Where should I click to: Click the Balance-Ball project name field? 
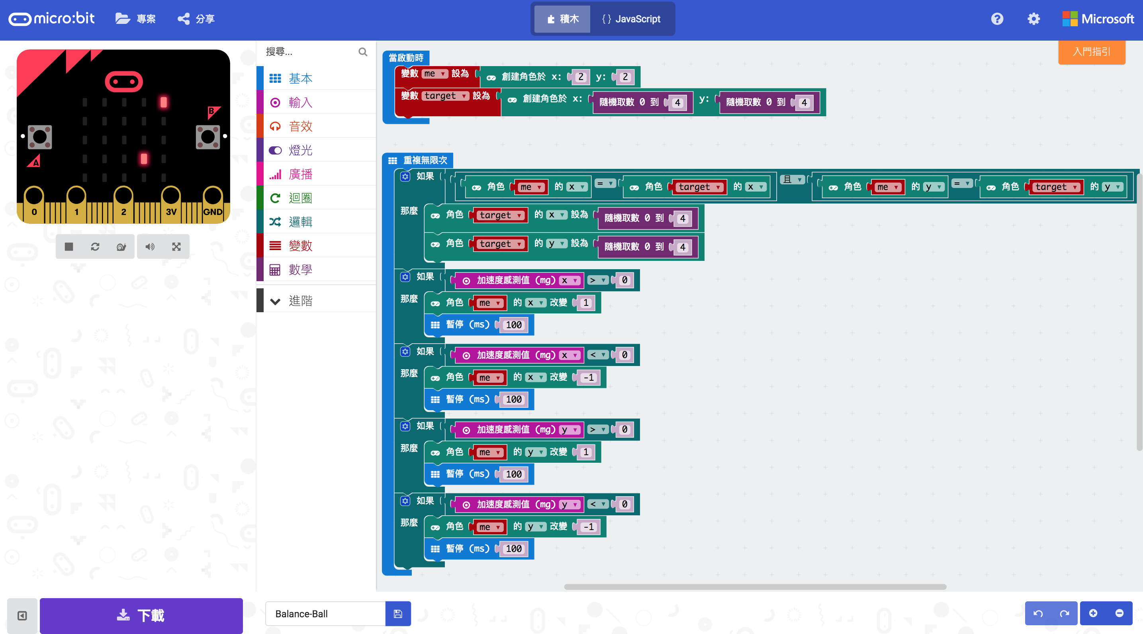click(325, 614)
